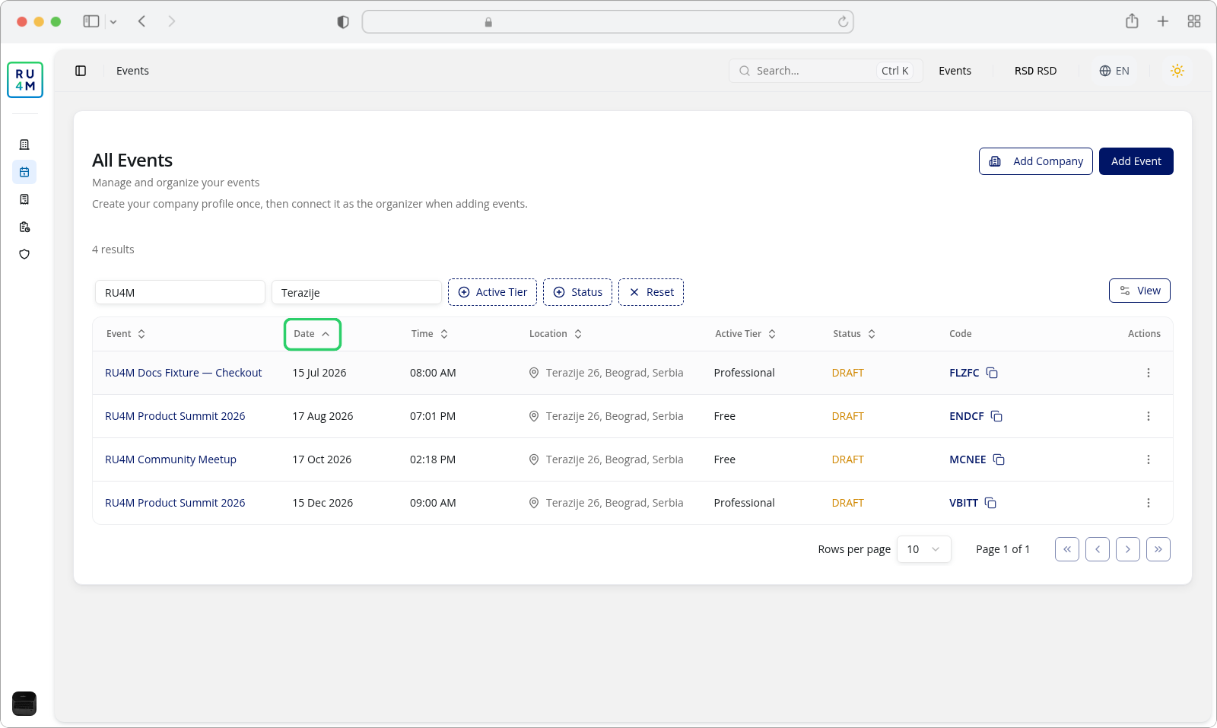The height and width of the screenshot is (728, 1217).
Task: Sort table by Status column
Action: [x=854, y=334]
